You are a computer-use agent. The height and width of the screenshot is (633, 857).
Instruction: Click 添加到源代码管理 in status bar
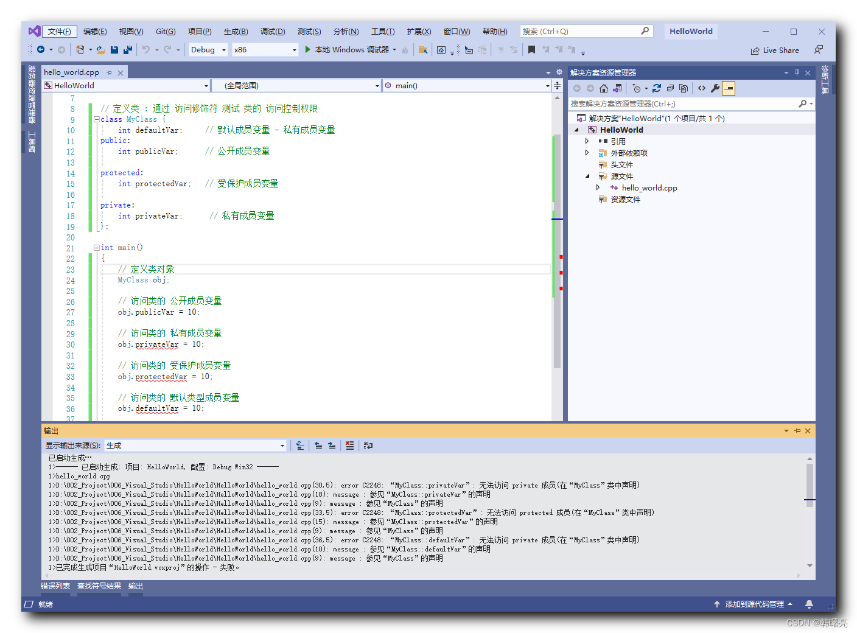pyautogui.click(x=754, y=604)
